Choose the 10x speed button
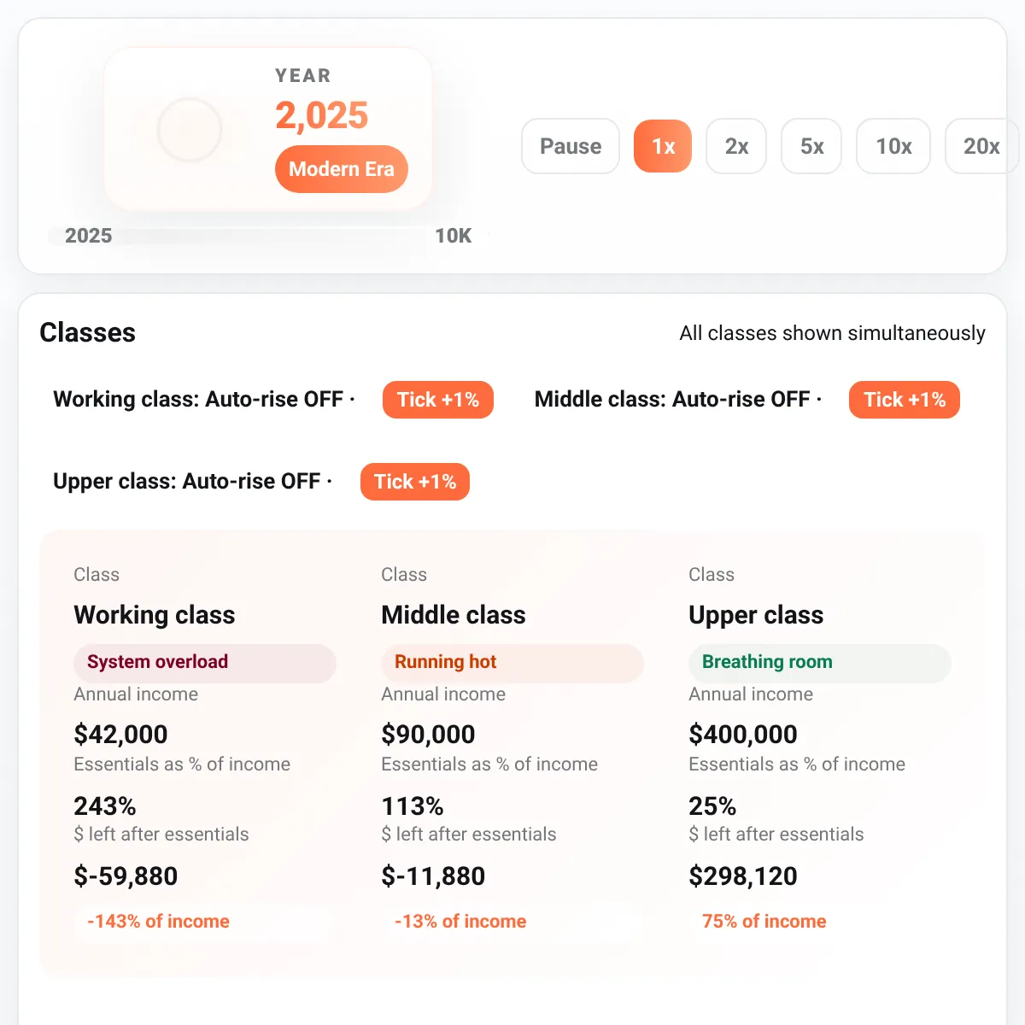 [x=893, y=146]
